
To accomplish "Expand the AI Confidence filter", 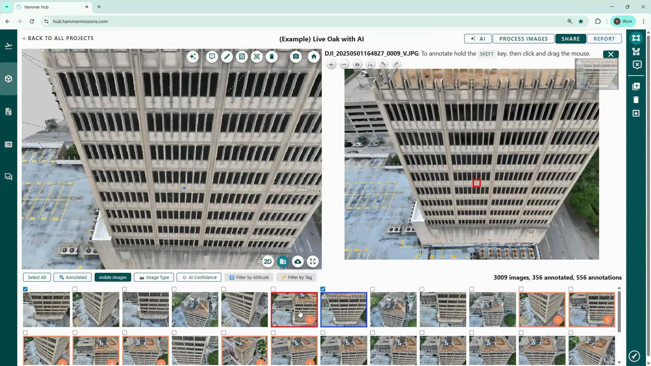I will coord(199,277).
